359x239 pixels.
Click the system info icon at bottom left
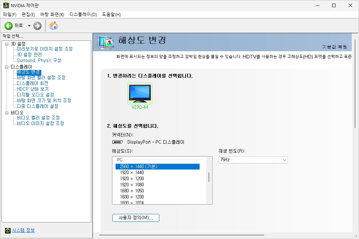coord(8,230)
